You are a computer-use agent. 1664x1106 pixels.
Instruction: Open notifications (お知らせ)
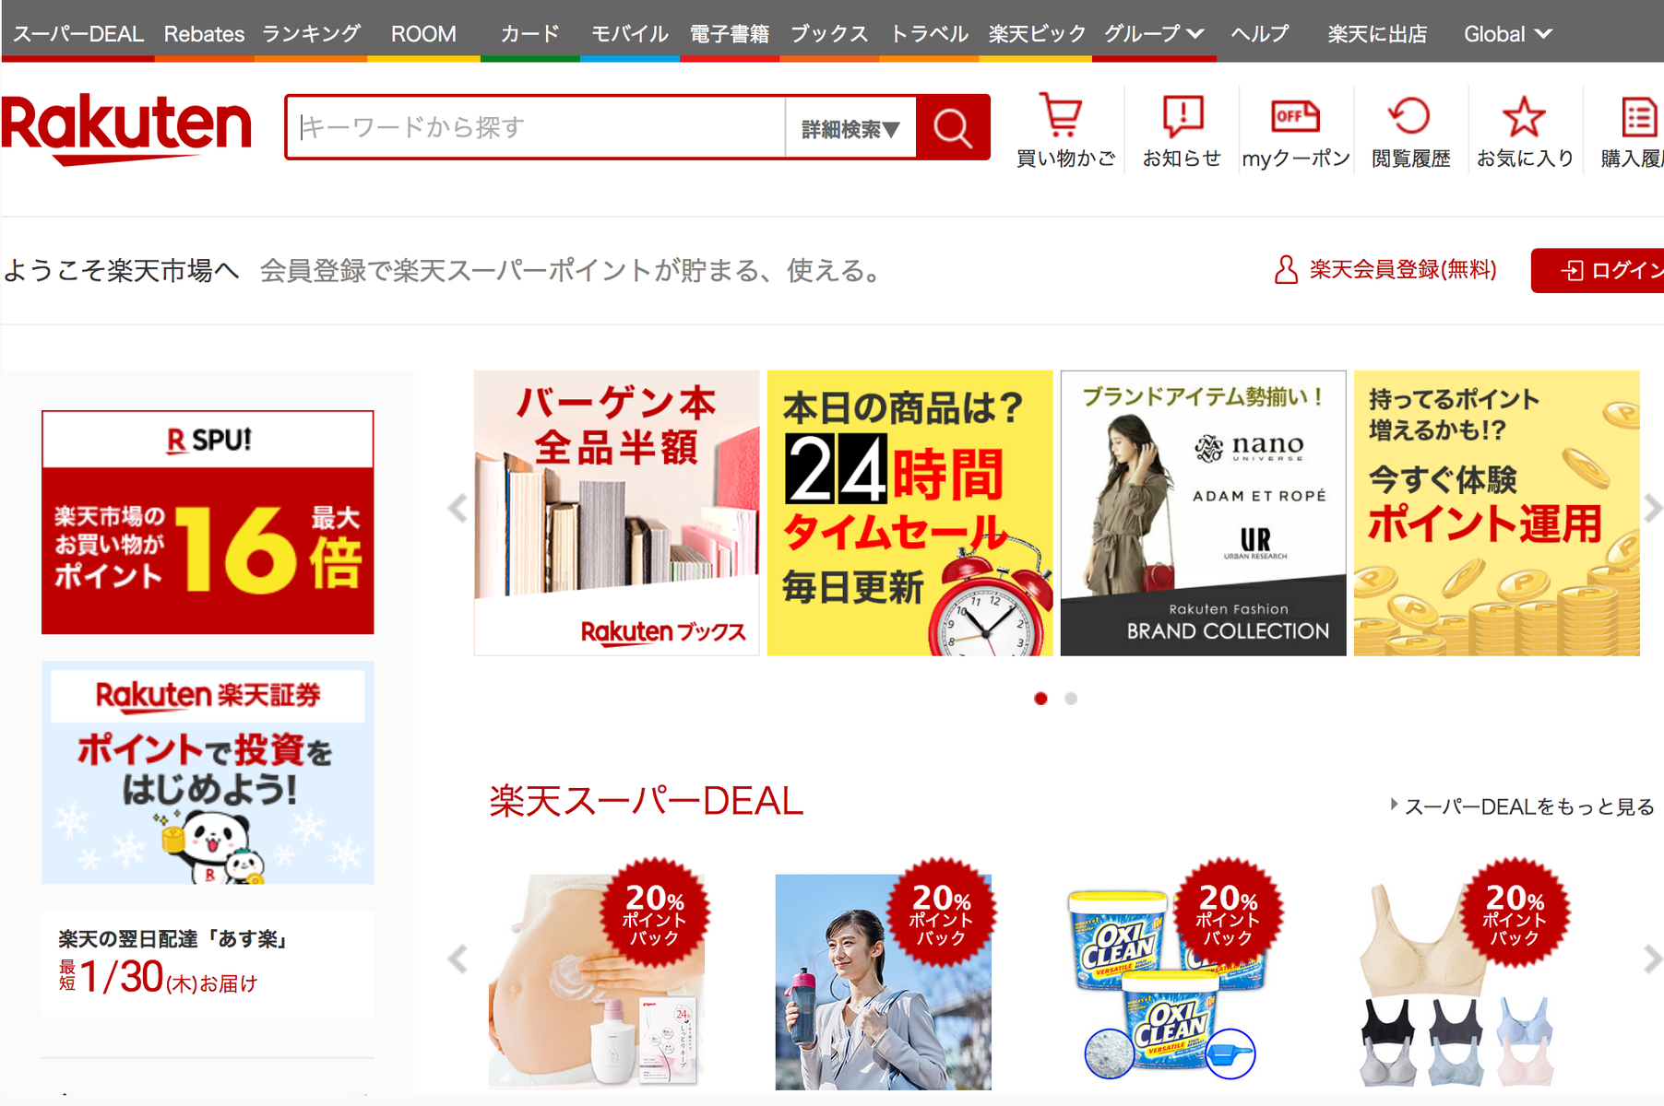1182,130
